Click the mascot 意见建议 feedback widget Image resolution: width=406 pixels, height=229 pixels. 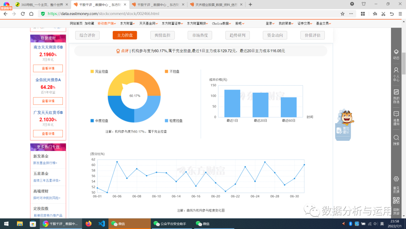coord(344,125)
